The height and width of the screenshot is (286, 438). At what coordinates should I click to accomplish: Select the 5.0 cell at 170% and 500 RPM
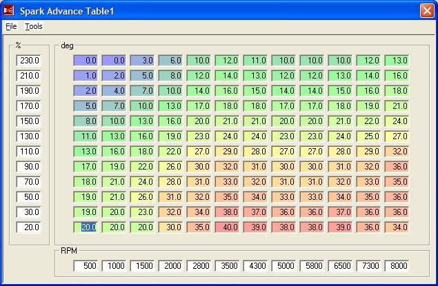86,105
